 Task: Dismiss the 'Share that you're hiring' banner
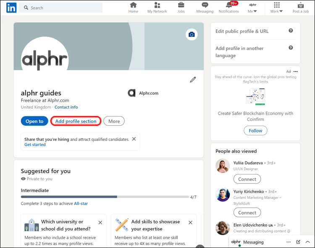134,139
